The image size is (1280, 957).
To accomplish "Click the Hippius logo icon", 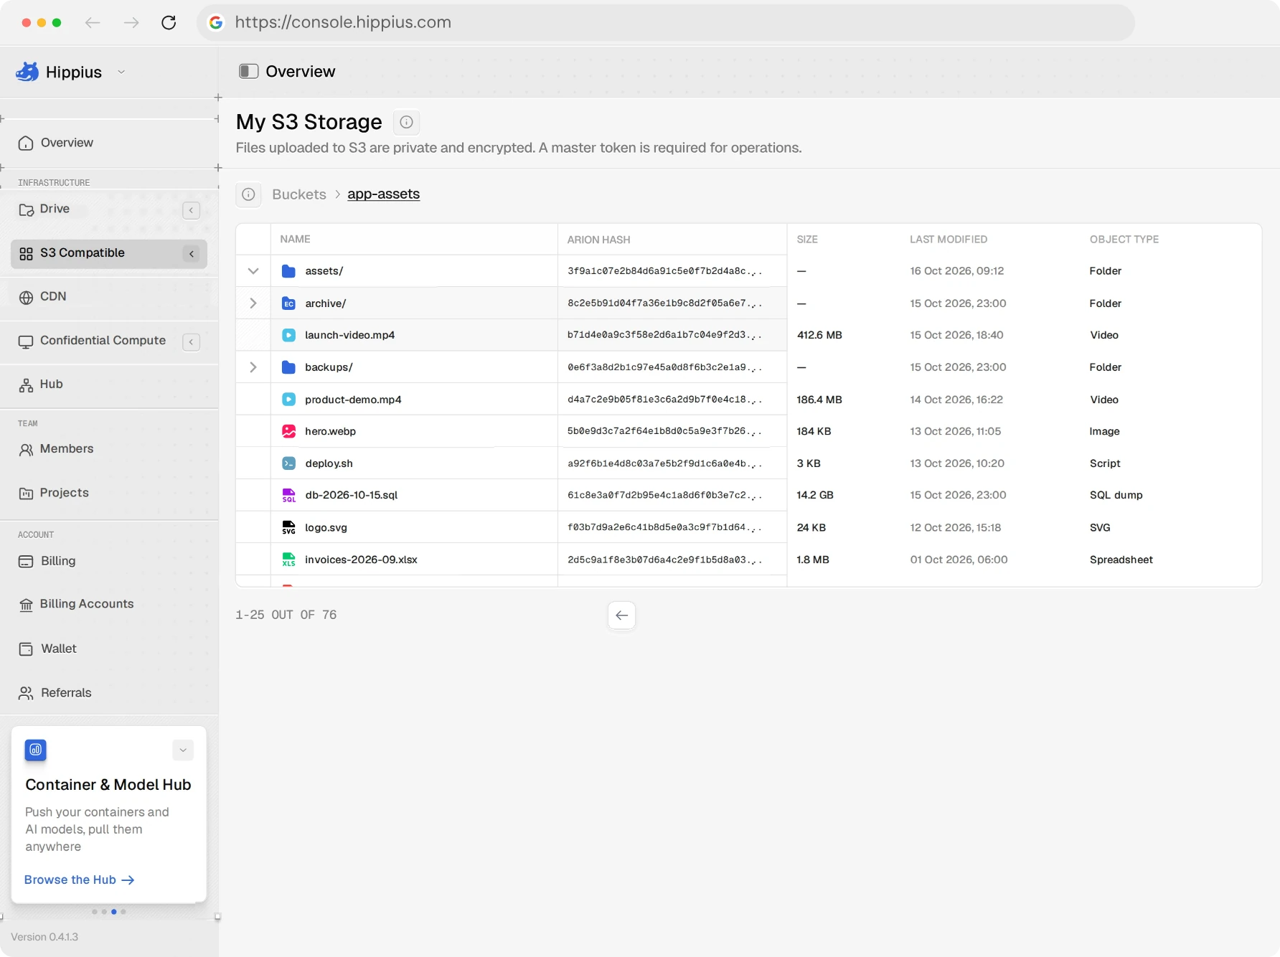I will coord(27,72).
